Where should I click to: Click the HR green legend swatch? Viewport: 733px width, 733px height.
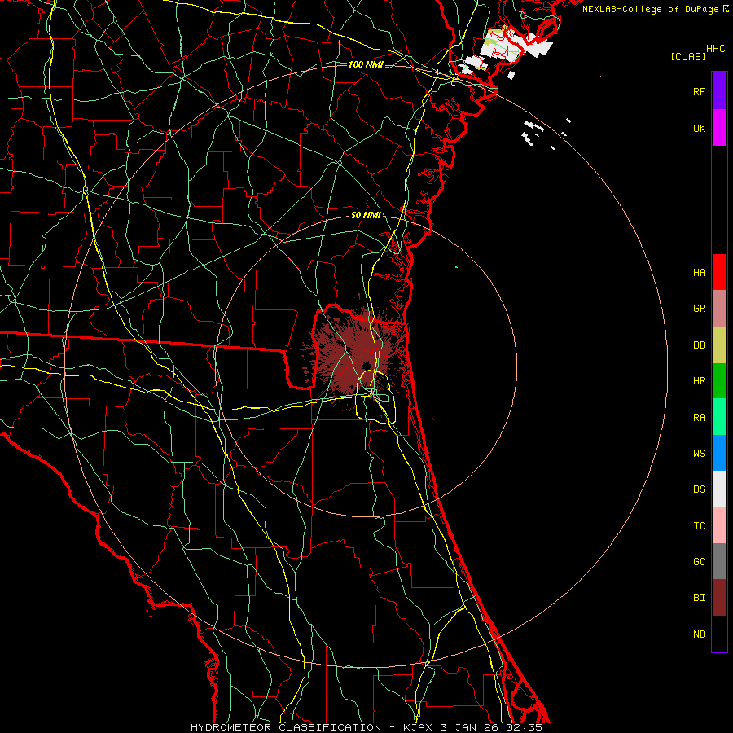click(719, 381)
